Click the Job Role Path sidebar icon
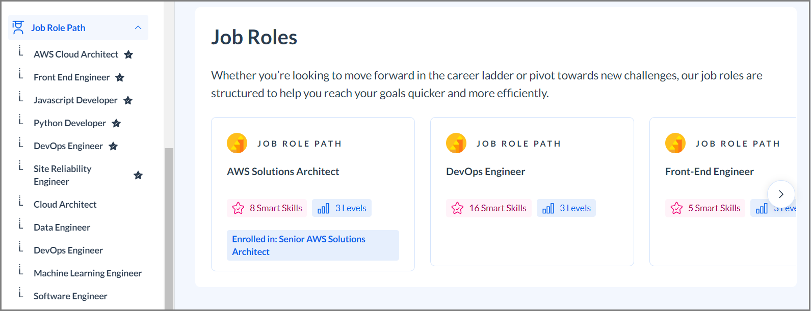 point(18,27)
